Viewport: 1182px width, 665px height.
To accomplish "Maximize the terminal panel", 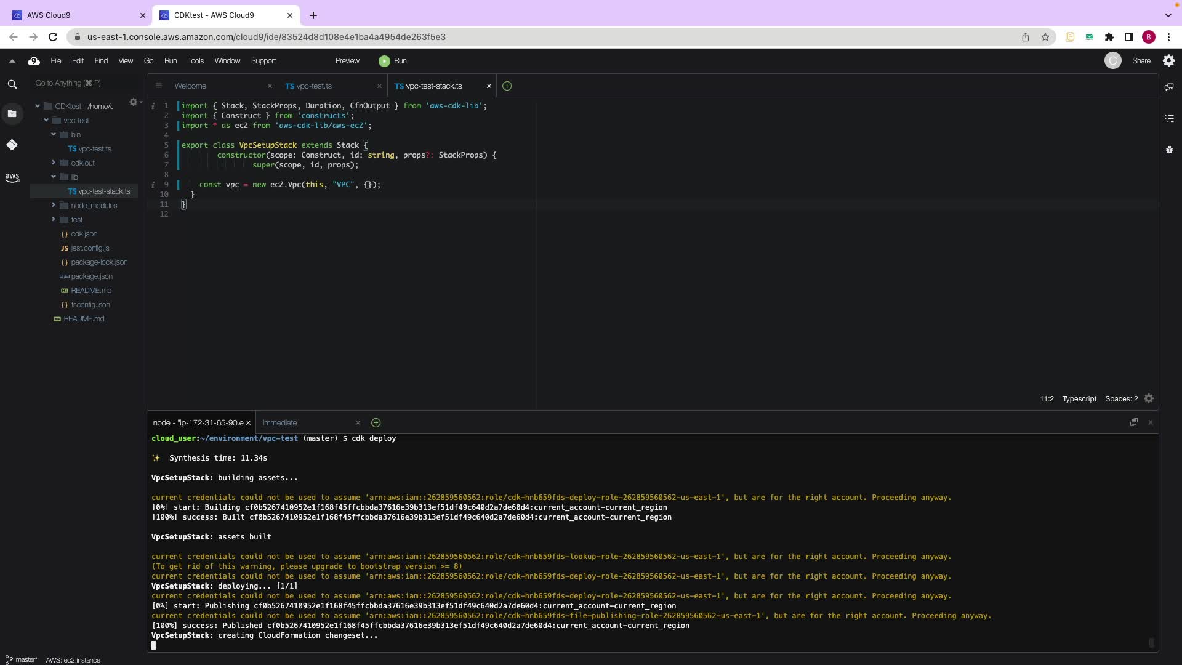I will click(x=1133, y=422).
